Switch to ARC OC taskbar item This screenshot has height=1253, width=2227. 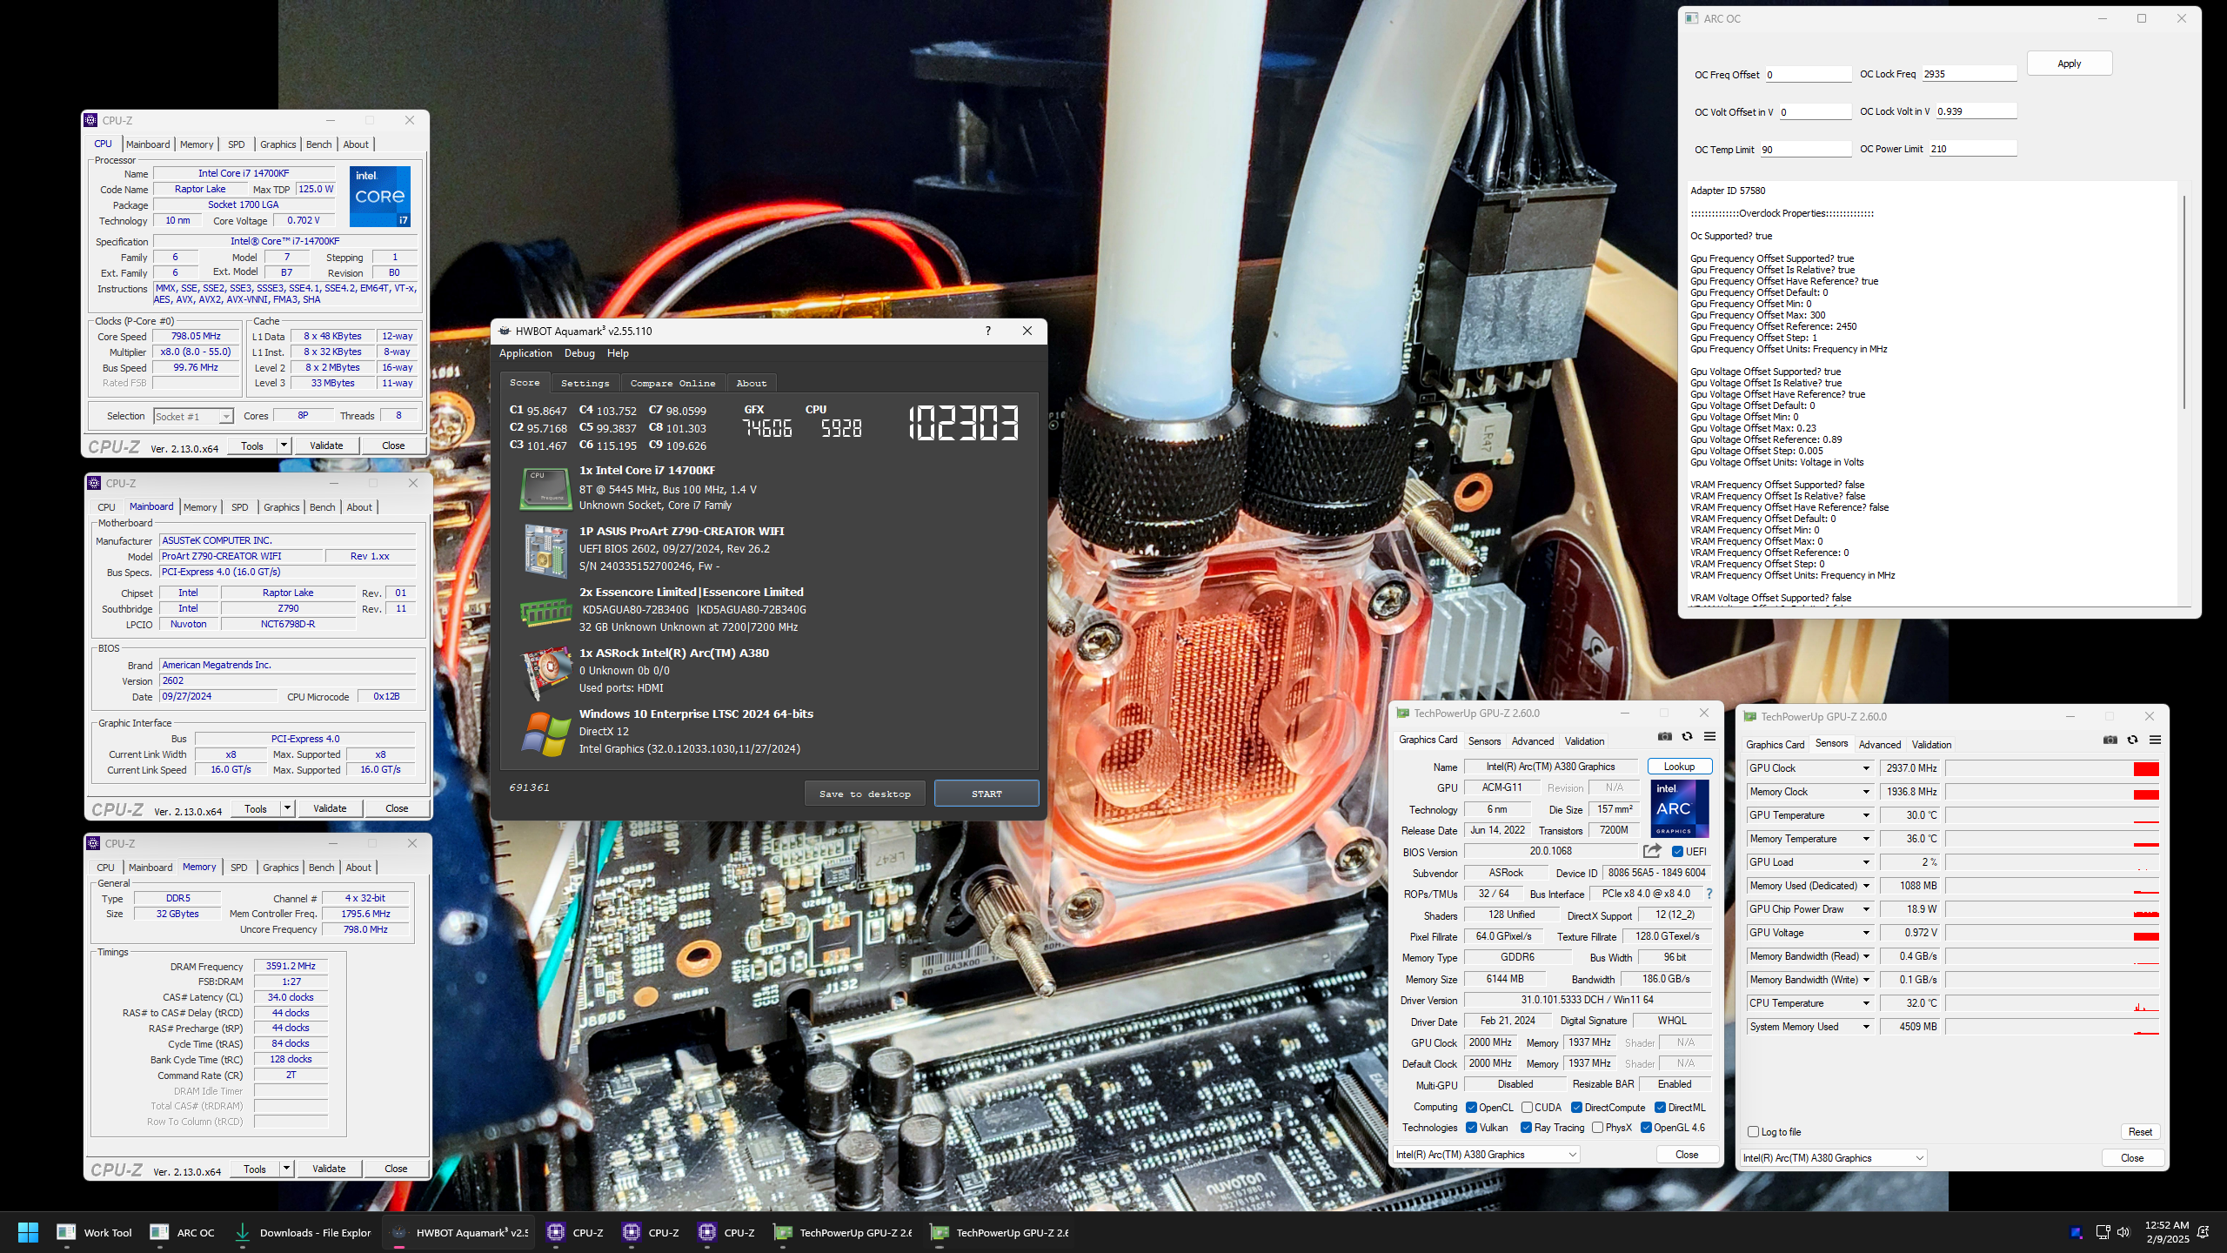tap(183, 1232)
